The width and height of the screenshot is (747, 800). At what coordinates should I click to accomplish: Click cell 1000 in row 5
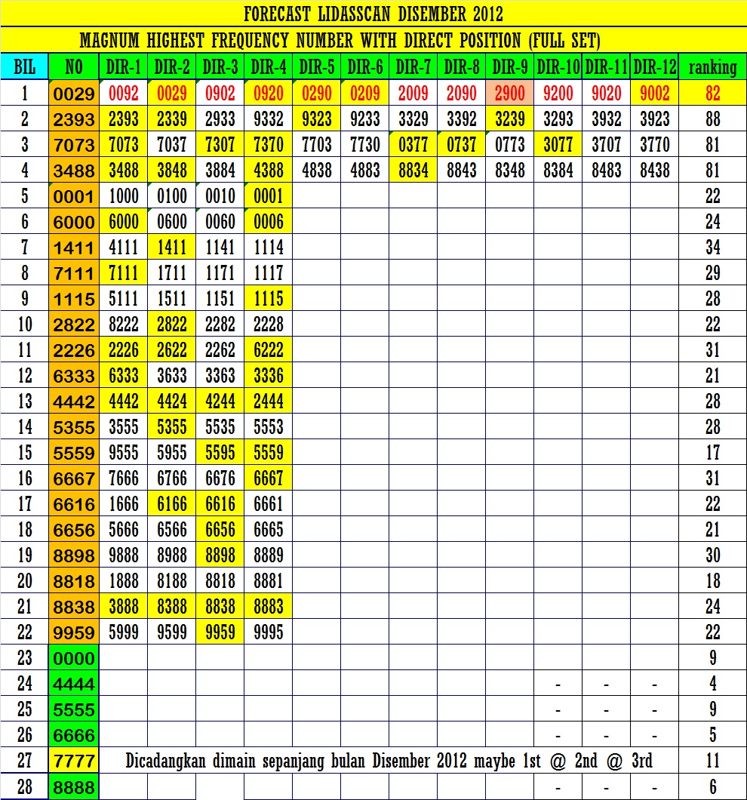[x=124, y=196]
